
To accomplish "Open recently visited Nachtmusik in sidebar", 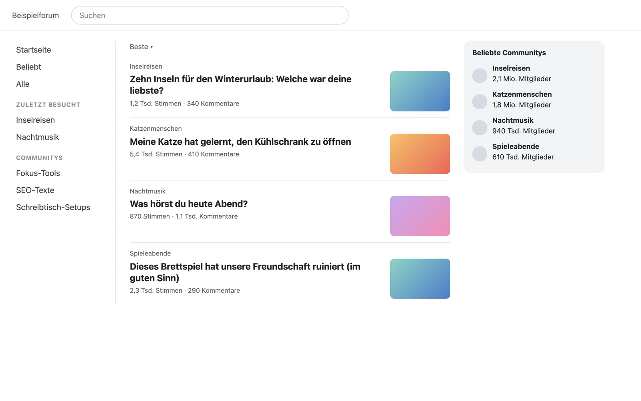I will click(38, 137).
